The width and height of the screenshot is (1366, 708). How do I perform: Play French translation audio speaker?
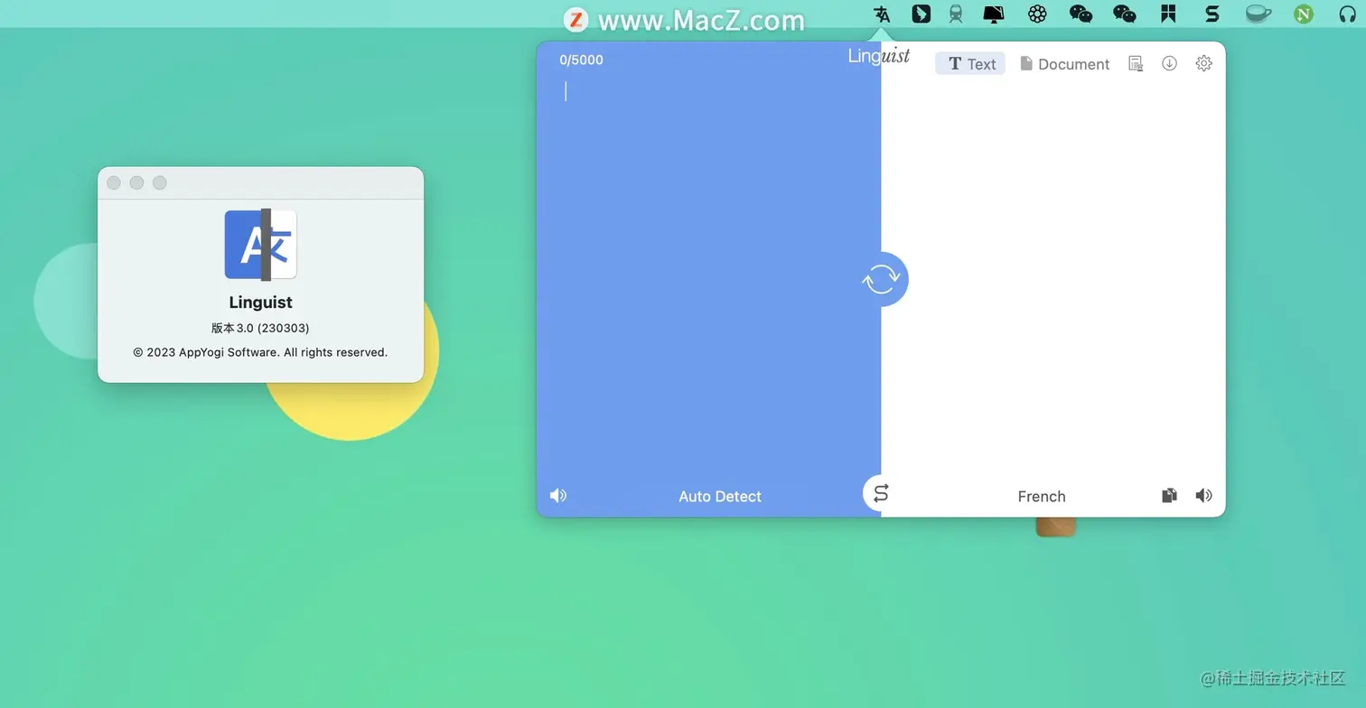1203,495
